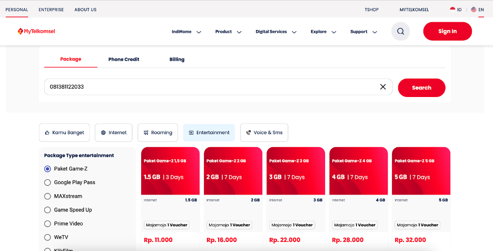The image size is (493, 251).
Task: Click the thumbs-up icon on Kamu Banget
Action: (x=47, y=132)
